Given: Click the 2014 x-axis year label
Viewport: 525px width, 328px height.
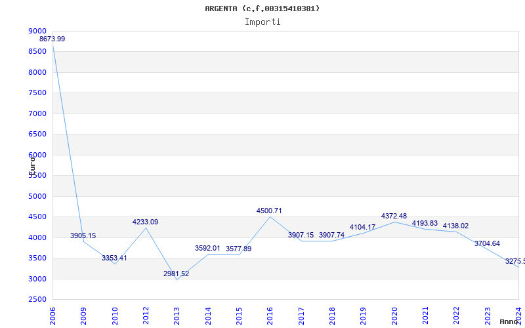Looking at the screenshot, I should (208, 316).
